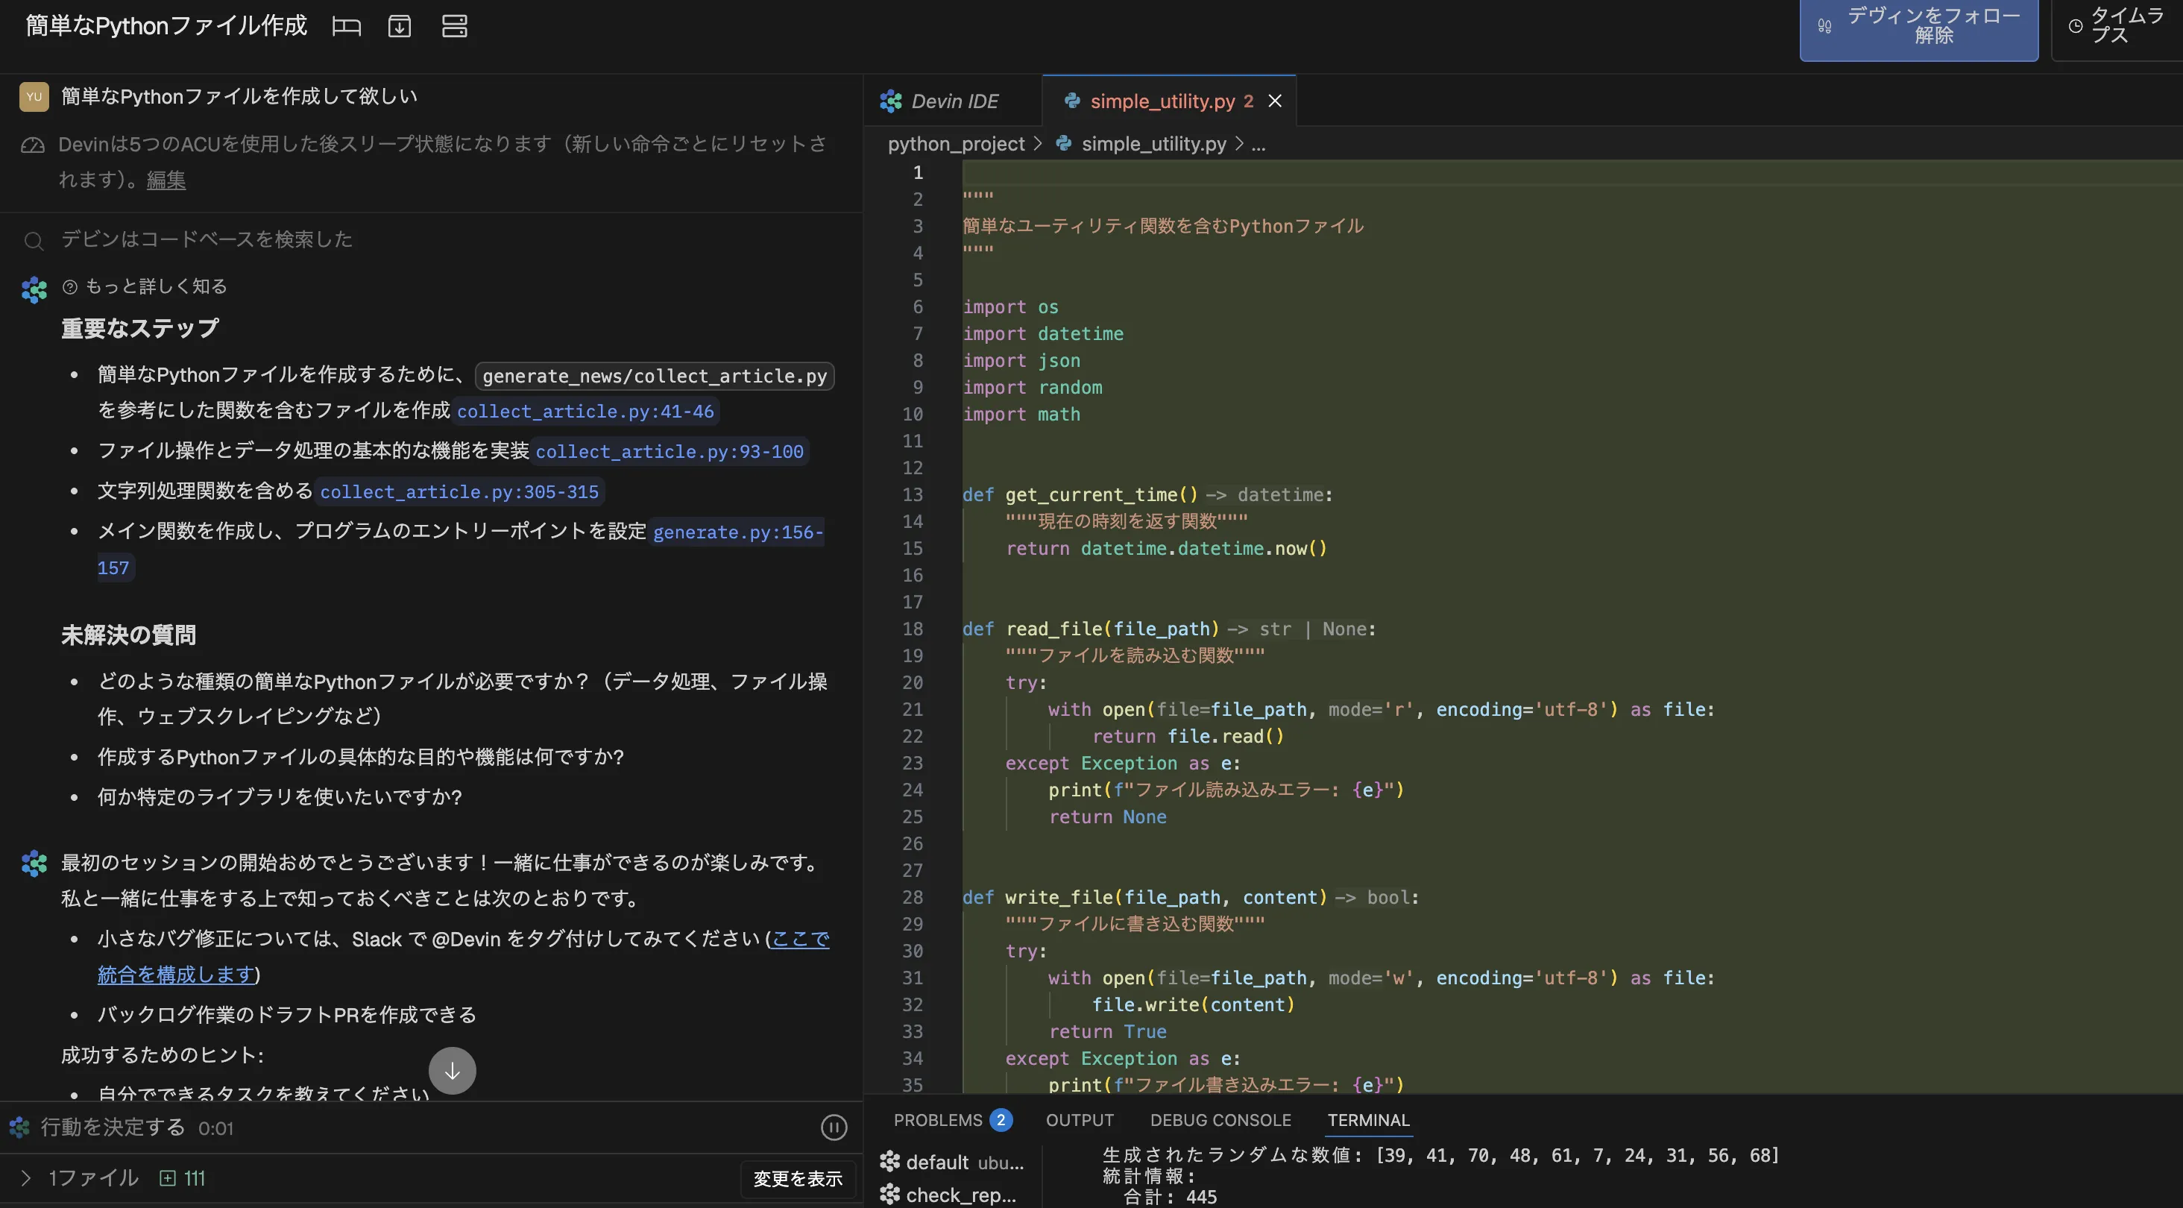
Task: Switch to the Devin IDE tab
Action: point(954,101)
